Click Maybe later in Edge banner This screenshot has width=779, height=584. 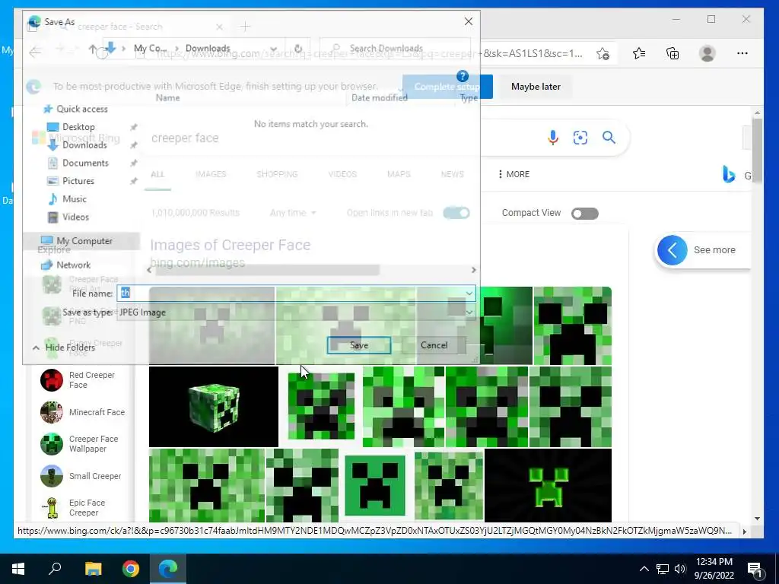536,87
